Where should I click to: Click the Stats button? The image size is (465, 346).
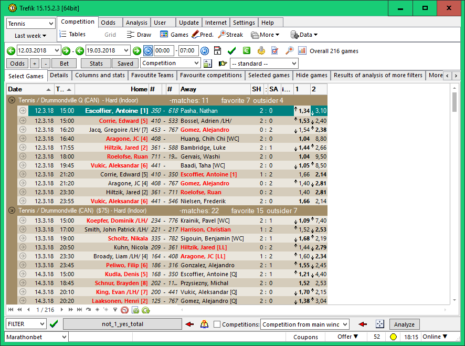(96, 64)
